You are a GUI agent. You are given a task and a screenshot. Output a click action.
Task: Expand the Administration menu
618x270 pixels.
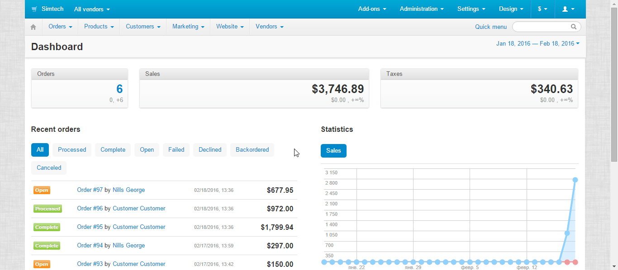click(422, 9)
